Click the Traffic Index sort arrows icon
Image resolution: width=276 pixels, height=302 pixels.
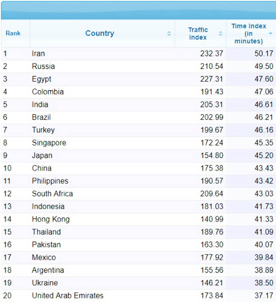click(x=220, y=34)
